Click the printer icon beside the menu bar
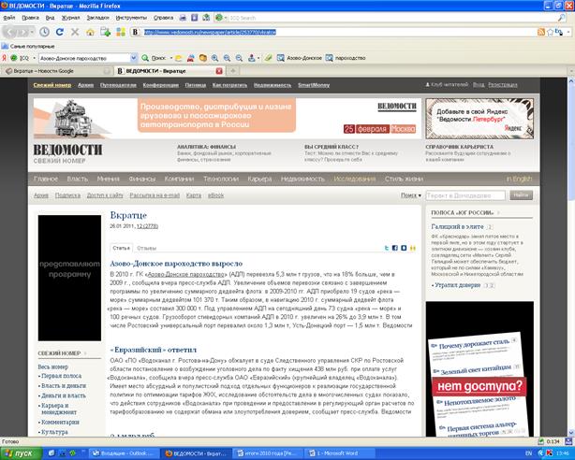Screen dimensions: 575x460 [x=183, y=18]
